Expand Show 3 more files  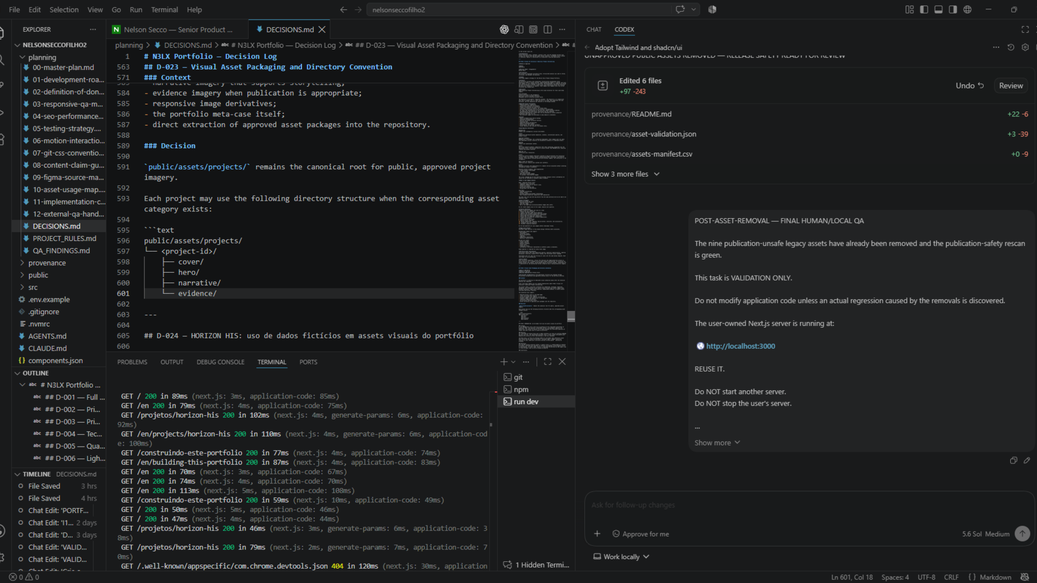(x=625, y=174)
